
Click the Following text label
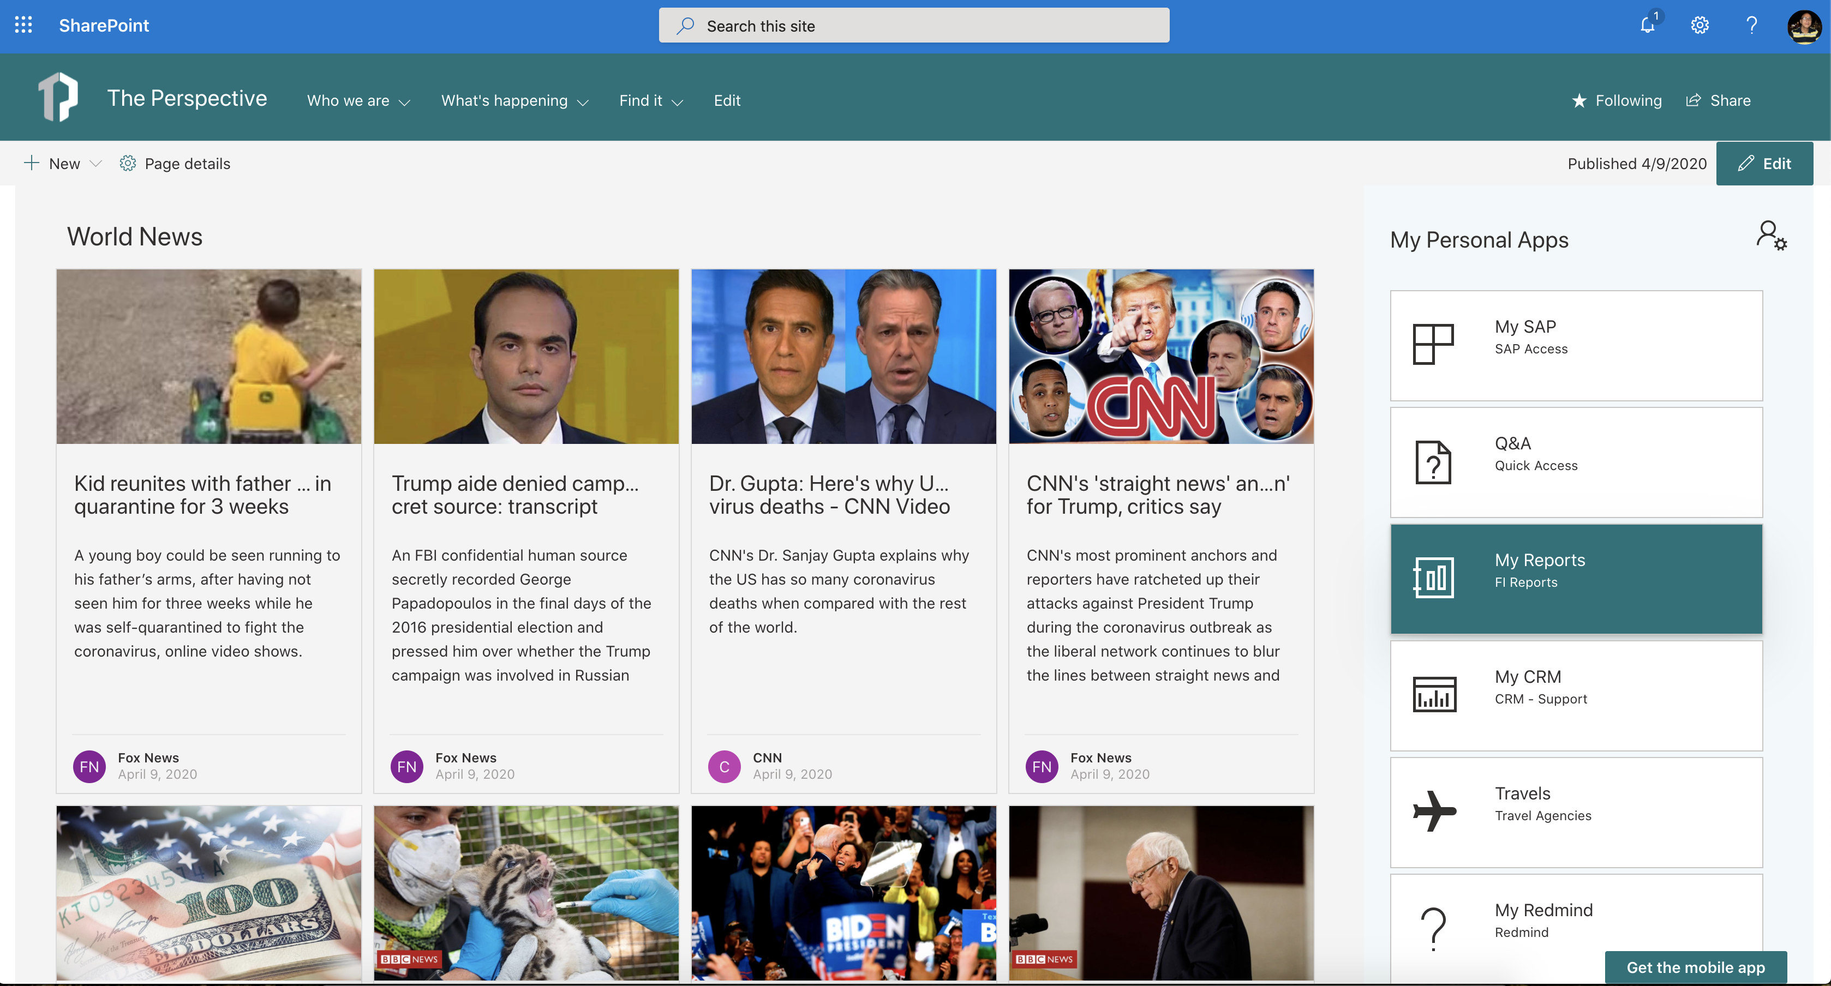1629,101
